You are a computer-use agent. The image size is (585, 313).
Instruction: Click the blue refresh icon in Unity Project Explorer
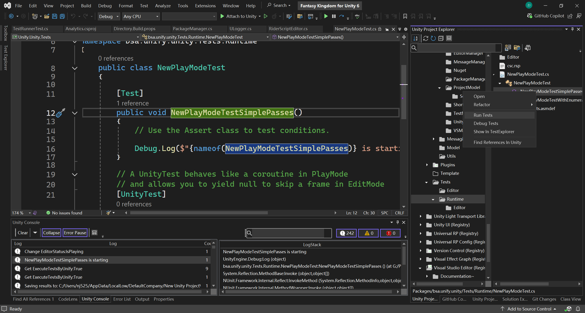pos(433,38)
